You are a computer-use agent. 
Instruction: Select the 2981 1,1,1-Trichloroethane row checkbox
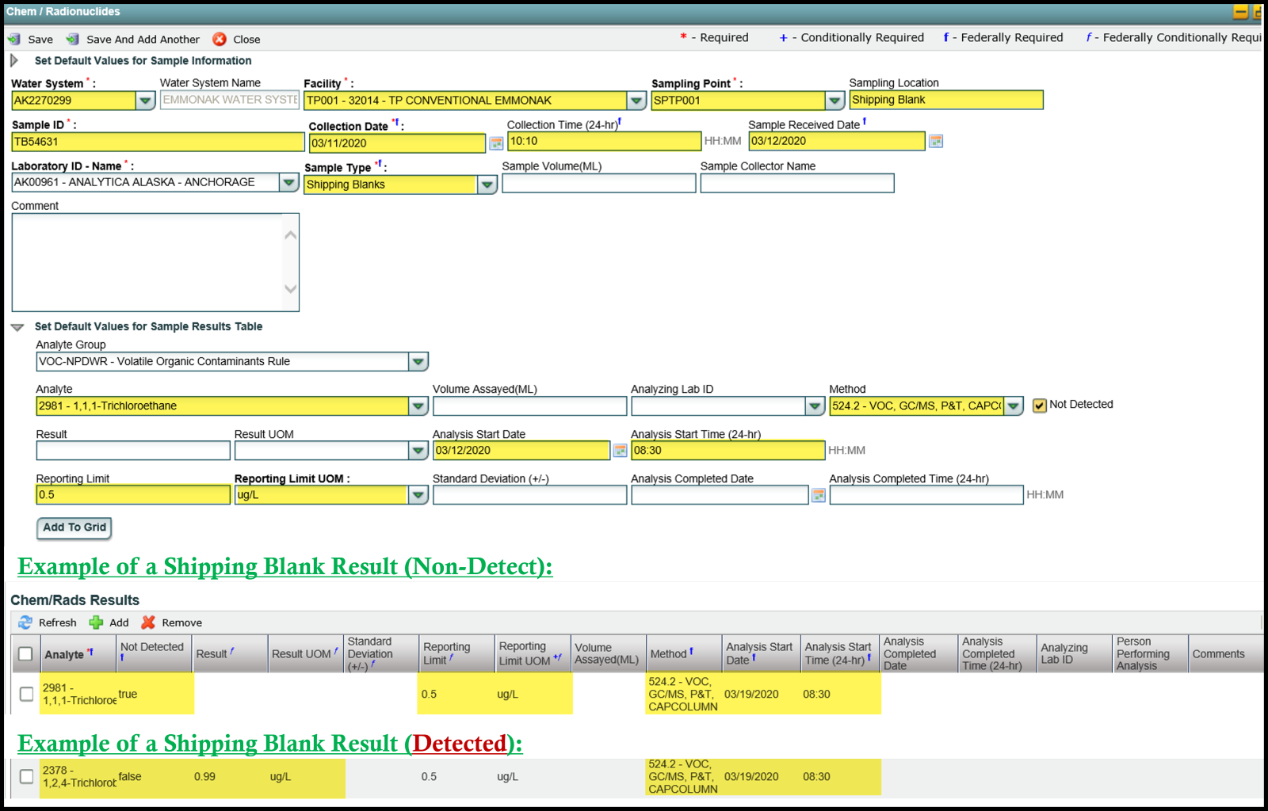26,694
